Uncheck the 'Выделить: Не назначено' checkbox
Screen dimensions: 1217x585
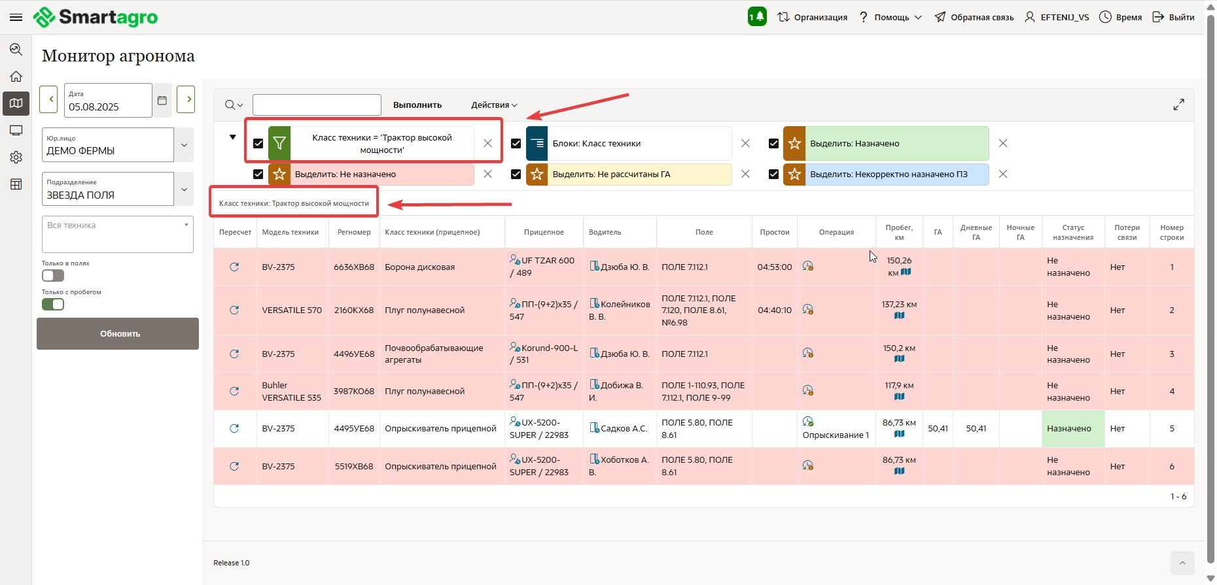258,175
